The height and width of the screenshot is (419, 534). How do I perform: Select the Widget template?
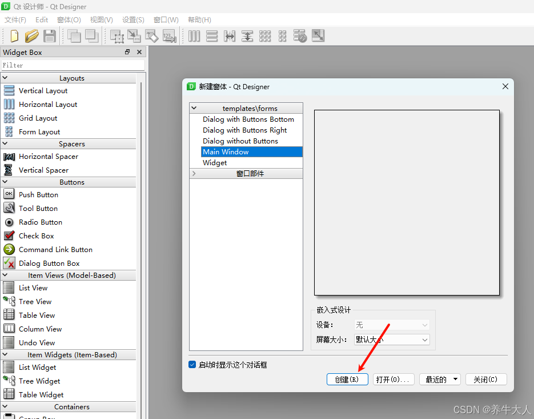click(215, 162)
